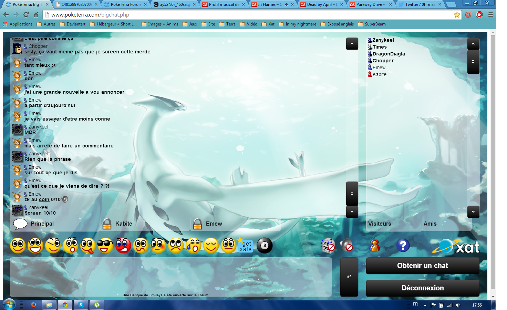This screenshot has height=310, width=507.
Task: Click the chat messages scrollbar handle
Action: 352,194
